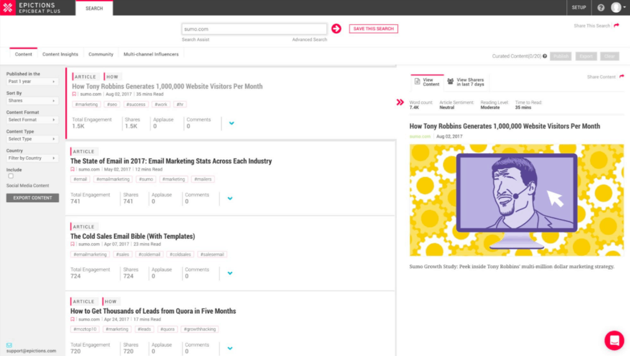
Task: Expand engagement details for Quora leads article
Action: pos(230,348)
